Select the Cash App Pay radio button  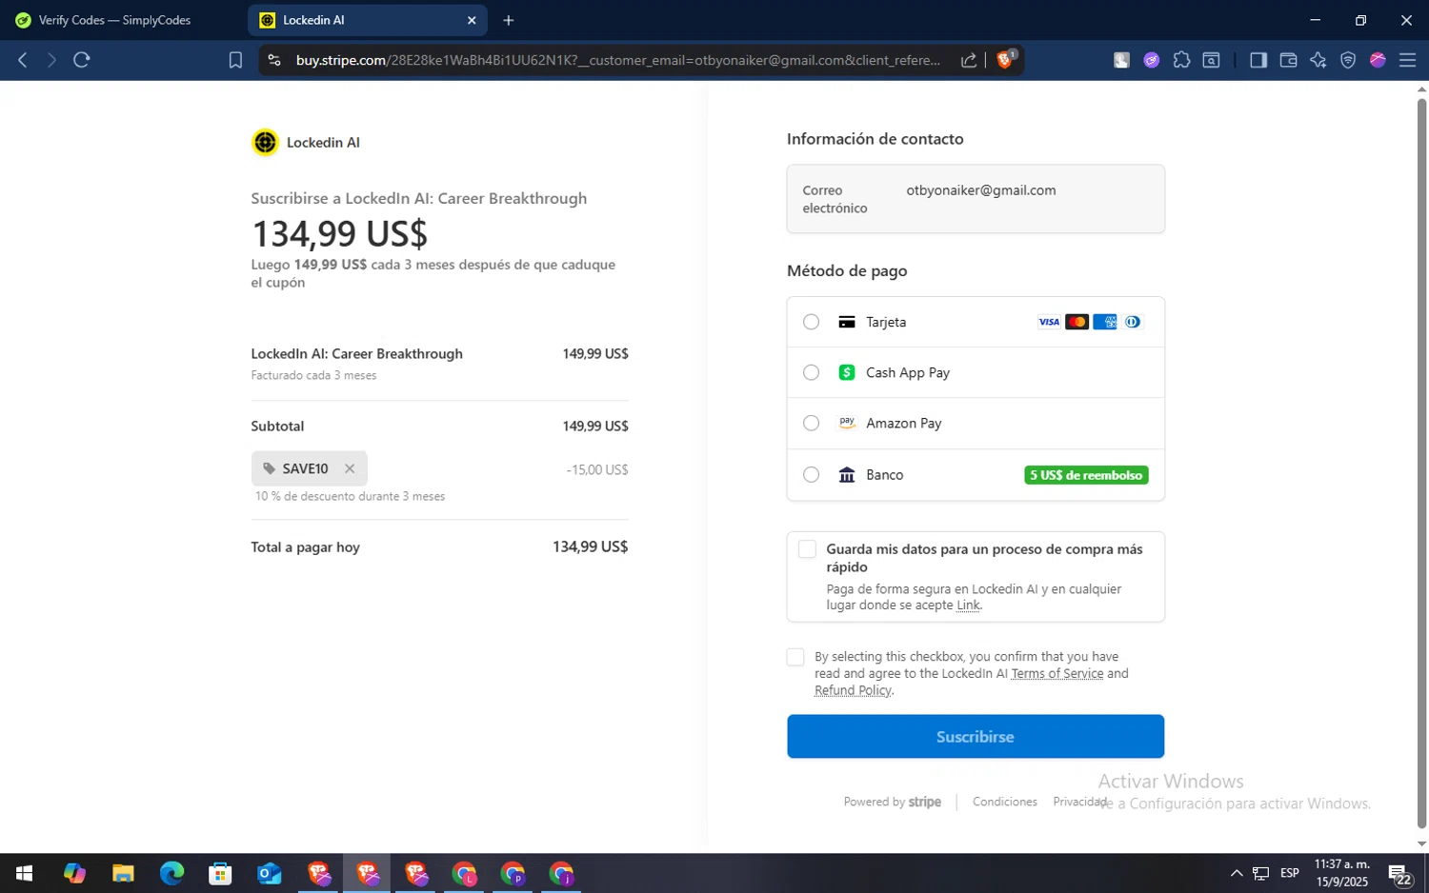pos(811,372)
